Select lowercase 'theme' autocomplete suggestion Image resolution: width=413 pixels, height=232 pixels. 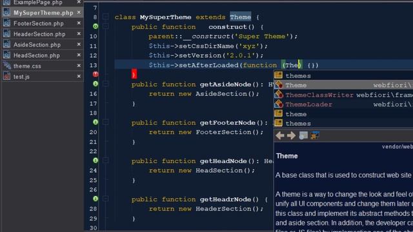343,114
